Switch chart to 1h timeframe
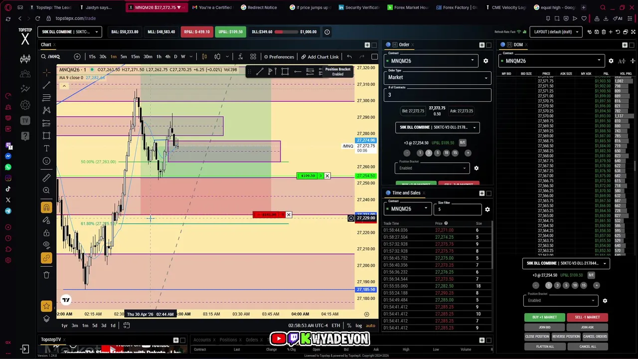 pos(159,57)
